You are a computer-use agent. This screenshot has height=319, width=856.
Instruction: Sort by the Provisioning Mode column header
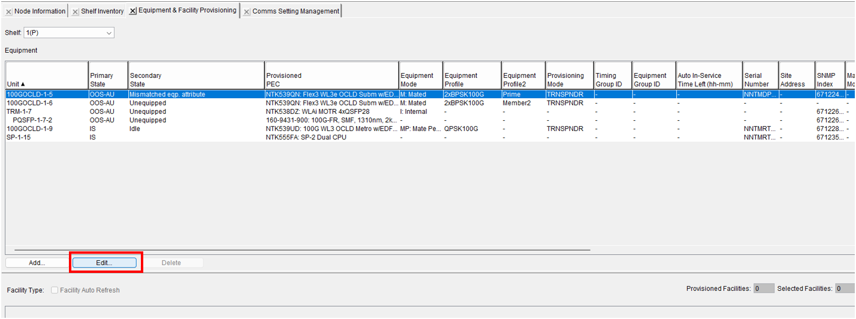coord(569,75)
